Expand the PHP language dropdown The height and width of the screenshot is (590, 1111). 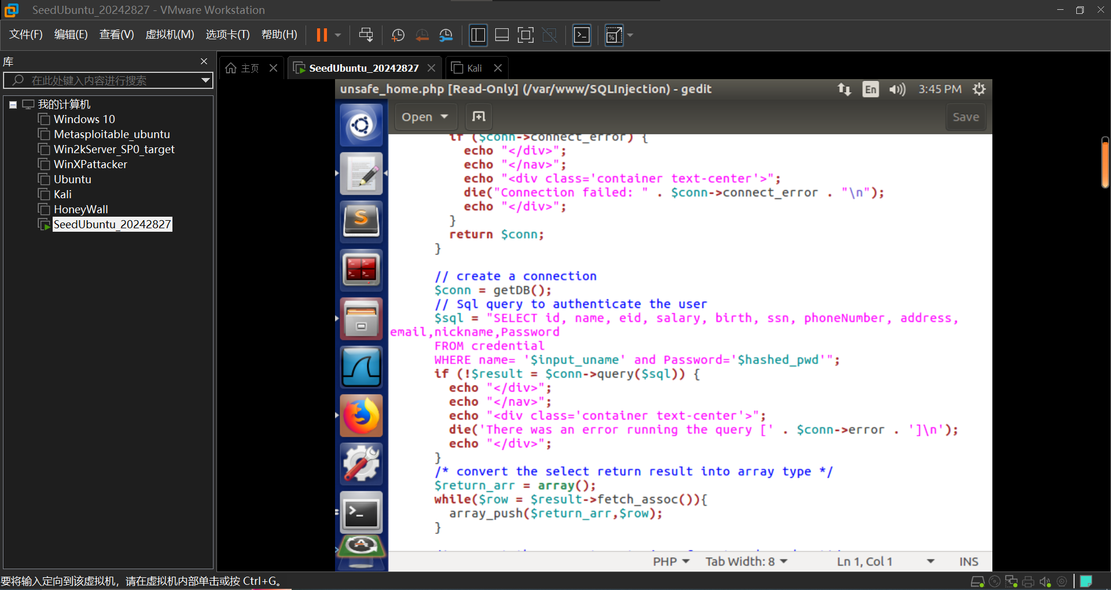tap(671, 562)
